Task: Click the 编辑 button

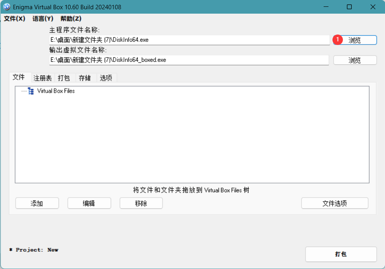Action: (89, 203)
